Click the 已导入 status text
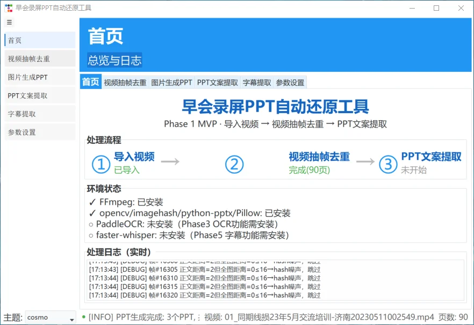This screenshot has height=325, width=474. 127,170
